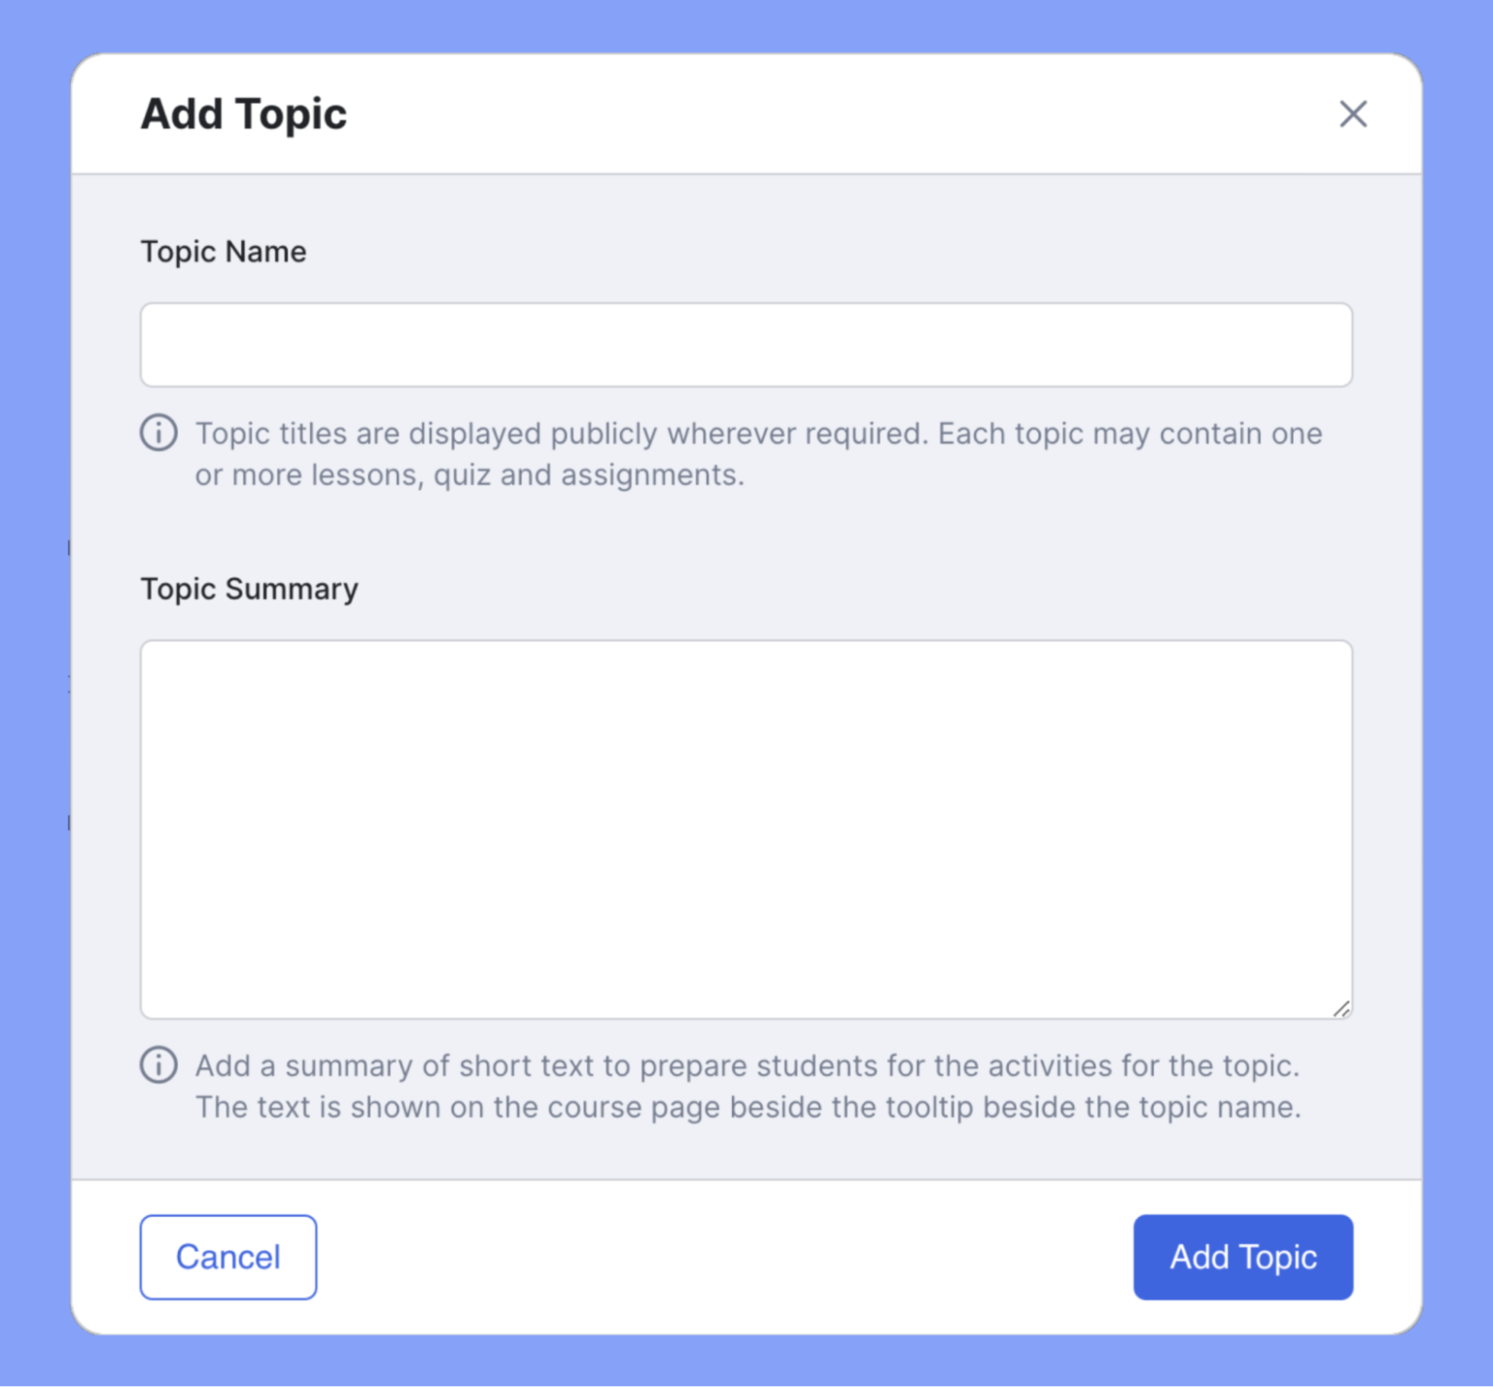This screenshot has height=1387, width=1493.
Task: Click the "Topic Summary" field label
Action: coord(249,589)
